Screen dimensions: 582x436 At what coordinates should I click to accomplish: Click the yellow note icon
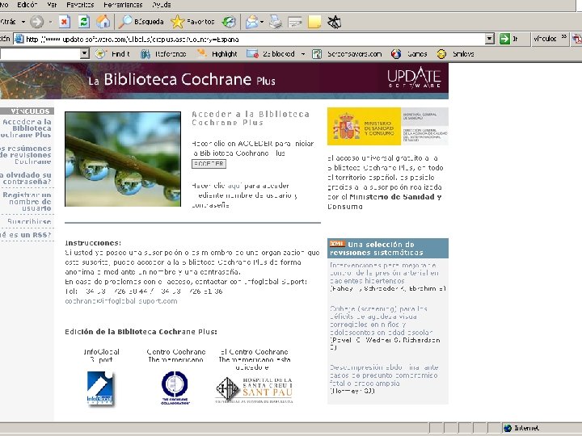[x=314, y=22]
